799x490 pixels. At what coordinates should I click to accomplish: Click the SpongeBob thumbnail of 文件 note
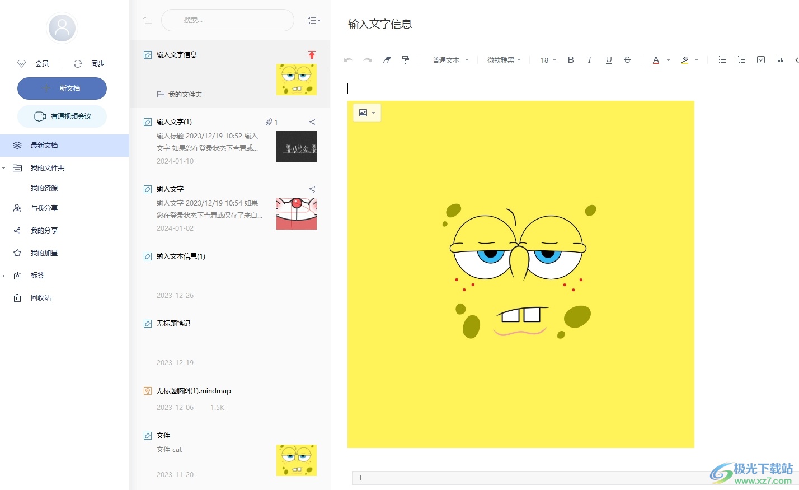(297, 460)
